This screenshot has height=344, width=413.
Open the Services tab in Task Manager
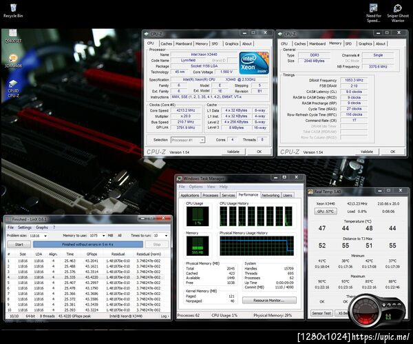click(228, 195)
